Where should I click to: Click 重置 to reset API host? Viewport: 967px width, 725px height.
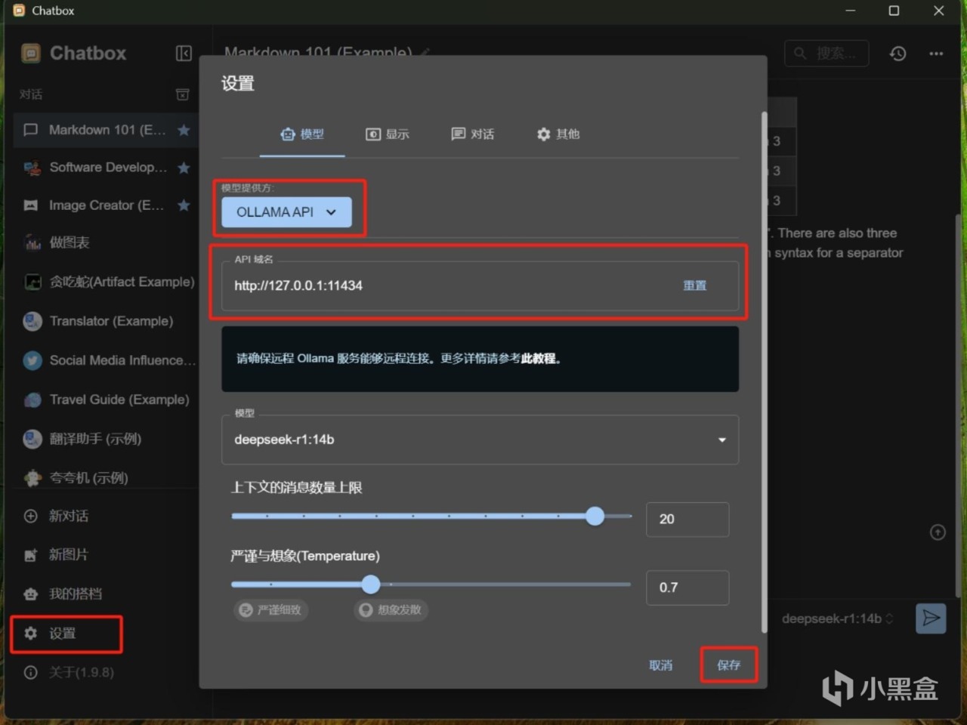695,285
